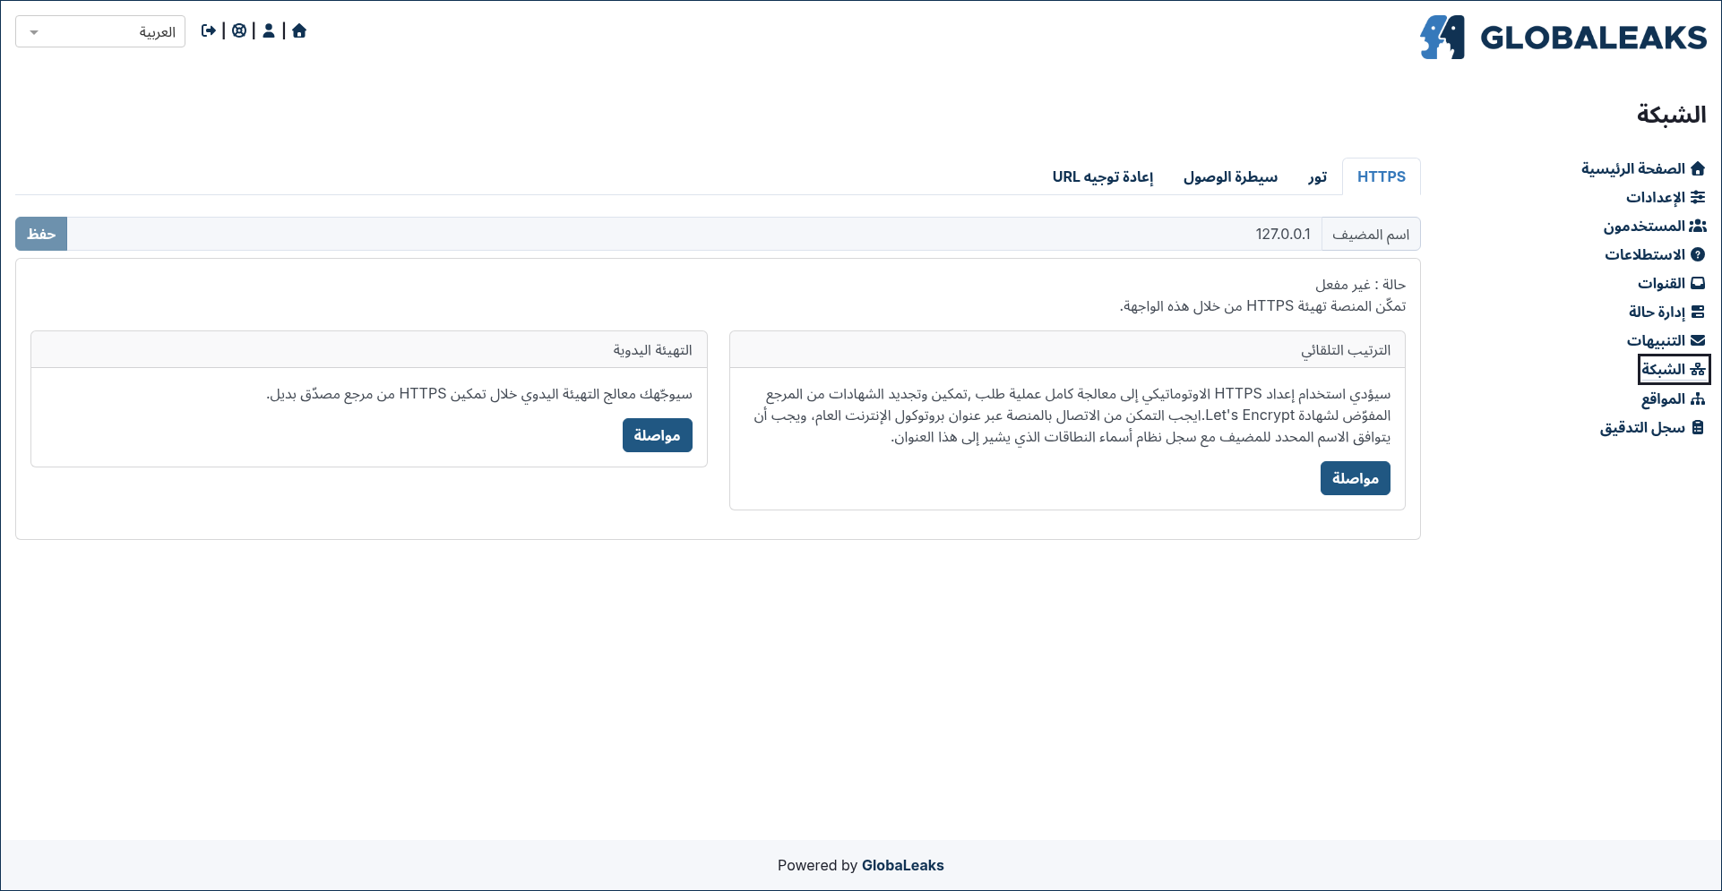Click the clipboard icon beside سجل التدقيق
The width and height of the screenshot is (1722, 891).
[1698, 427]
